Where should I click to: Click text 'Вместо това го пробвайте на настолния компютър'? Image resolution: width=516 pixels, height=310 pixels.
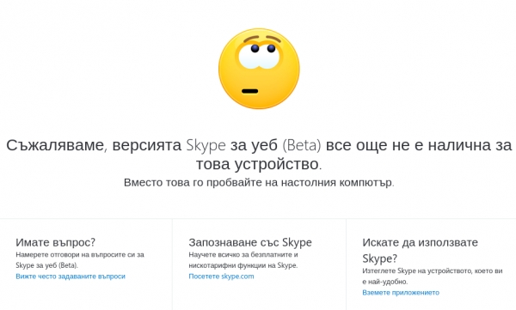[x=259, y=182]
